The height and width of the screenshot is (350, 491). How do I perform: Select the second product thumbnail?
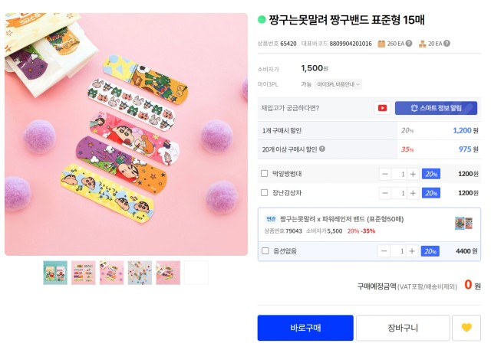pos(84,273)
